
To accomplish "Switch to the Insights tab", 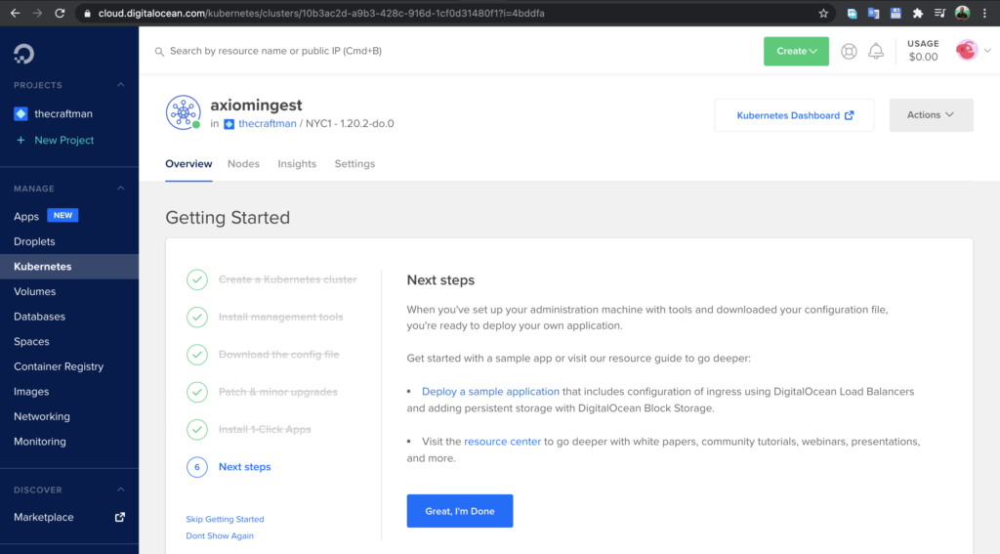I will coord(297,164).
